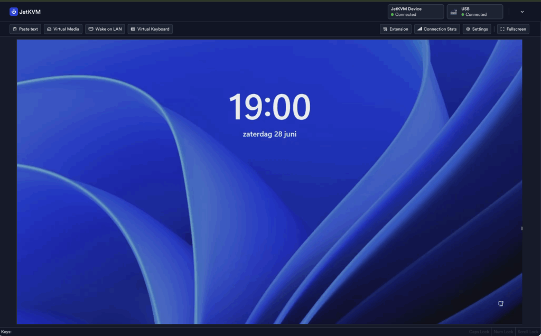541x336 pixels.
Task: View Connection Stats
Action: [437, 29]
